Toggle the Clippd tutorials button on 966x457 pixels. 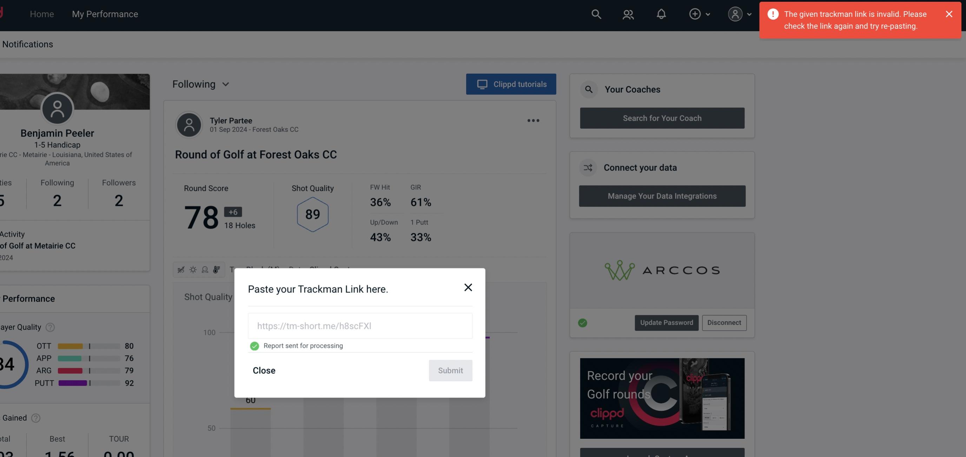[x=511, y=84]
